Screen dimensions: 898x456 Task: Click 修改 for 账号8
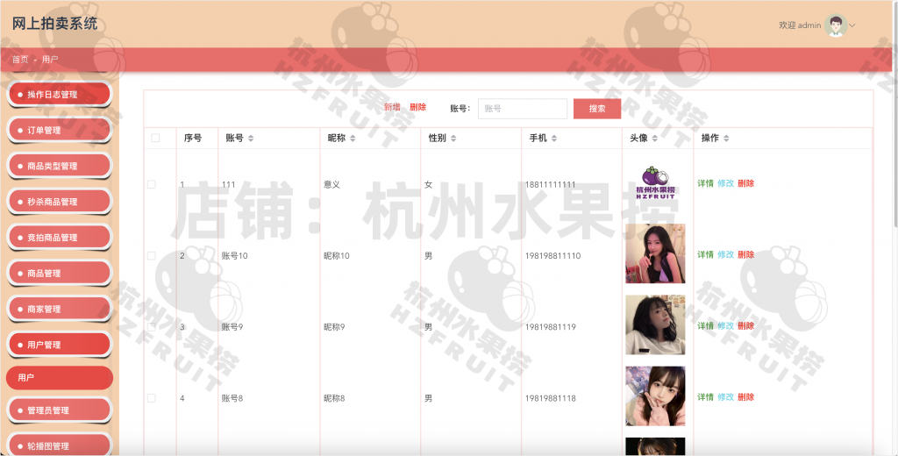(725, 396)
